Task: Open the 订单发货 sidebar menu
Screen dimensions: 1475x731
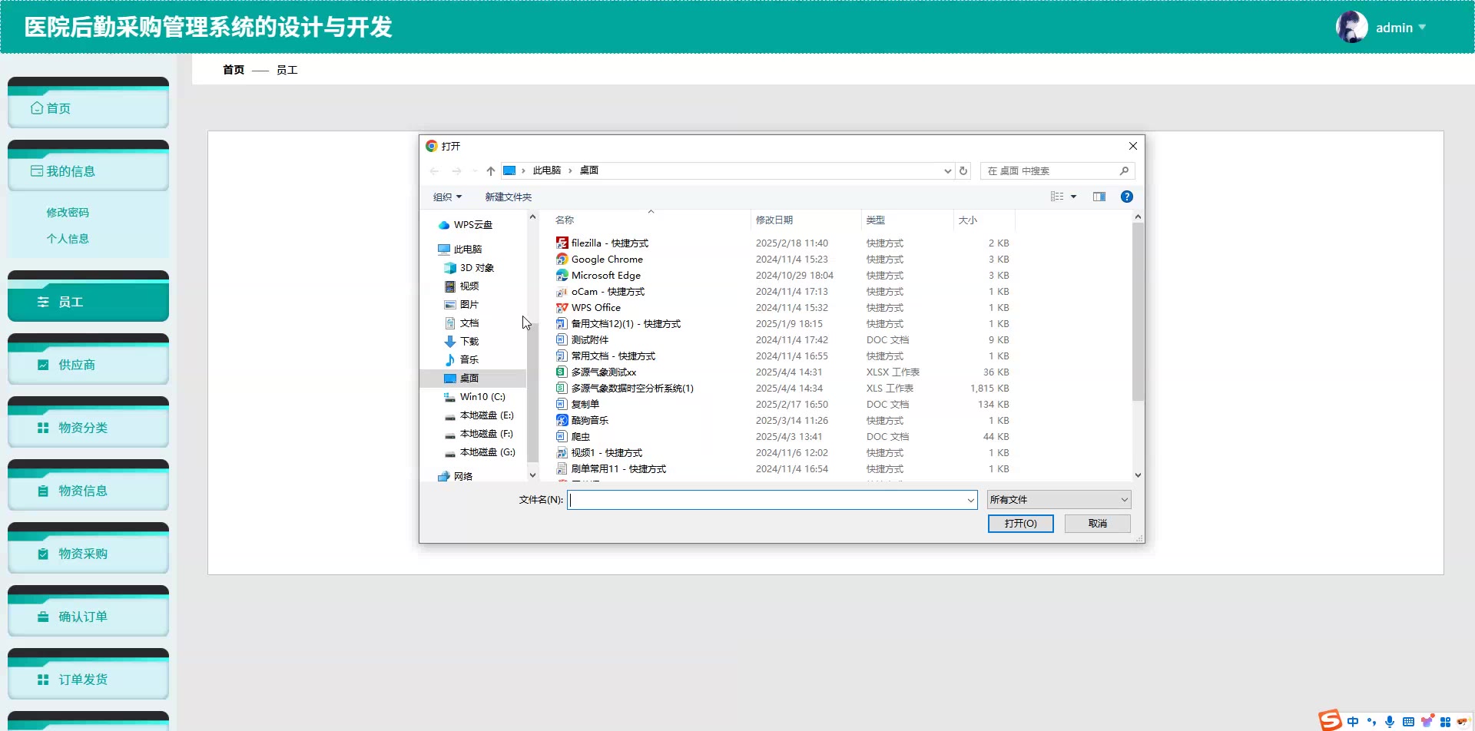Action: [88, 680]
